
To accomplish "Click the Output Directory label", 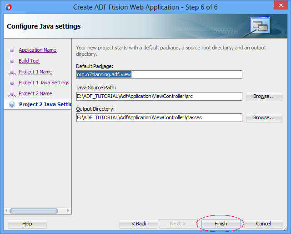I will (x=95, y=109).
